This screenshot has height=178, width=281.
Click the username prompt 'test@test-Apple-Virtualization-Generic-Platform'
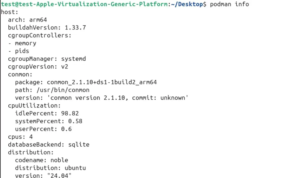point(84,4)
